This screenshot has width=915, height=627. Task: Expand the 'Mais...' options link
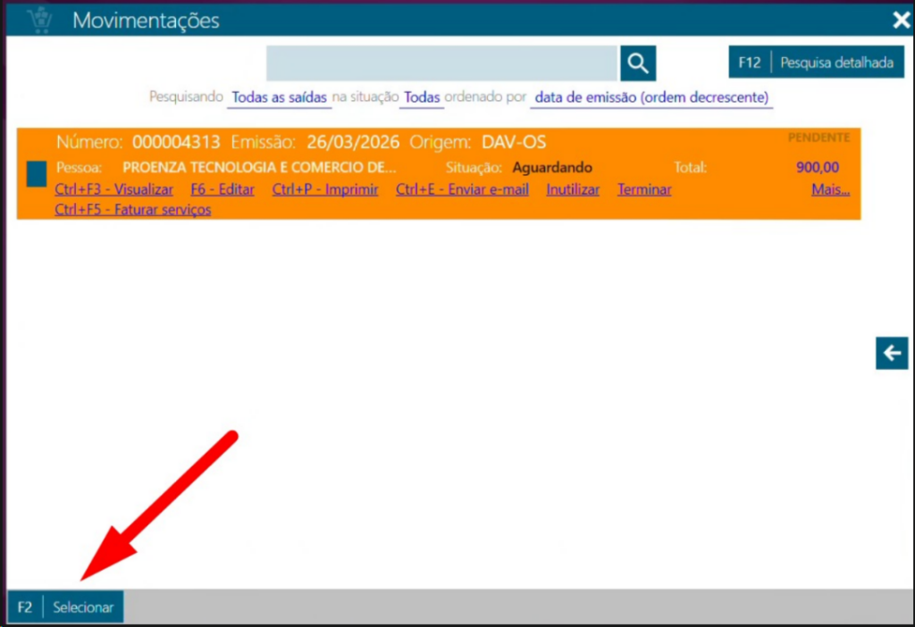tap(830, 189)
